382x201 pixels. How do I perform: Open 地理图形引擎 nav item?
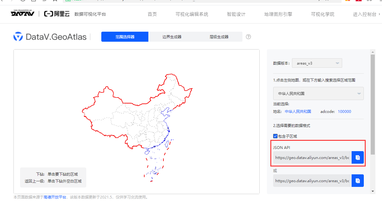(278, 14)
